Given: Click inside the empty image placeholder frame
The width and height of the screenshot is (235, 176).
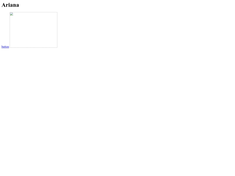Looking at the screenshot, I should click(34, 30).
